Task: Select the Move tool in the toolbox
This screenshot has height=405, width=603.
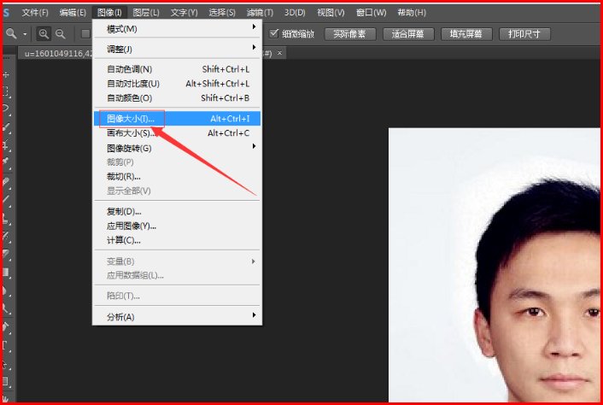Action: pyautogui.click(x=7, y=74)
